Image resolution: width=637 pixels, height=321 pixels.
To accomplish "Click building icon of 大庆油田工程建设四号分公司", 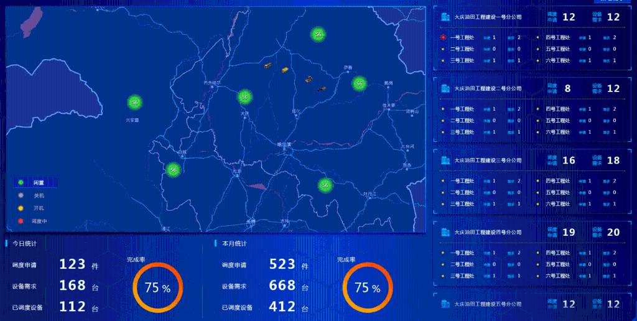I will [x=445, y=232].
